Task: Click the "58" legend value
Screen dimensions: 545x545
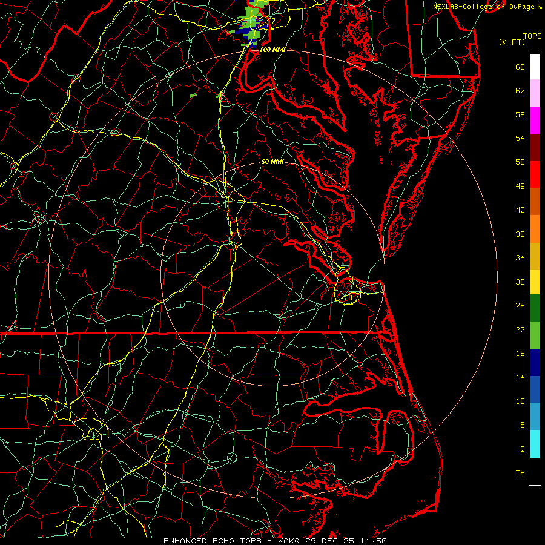Action: point(520,114)
